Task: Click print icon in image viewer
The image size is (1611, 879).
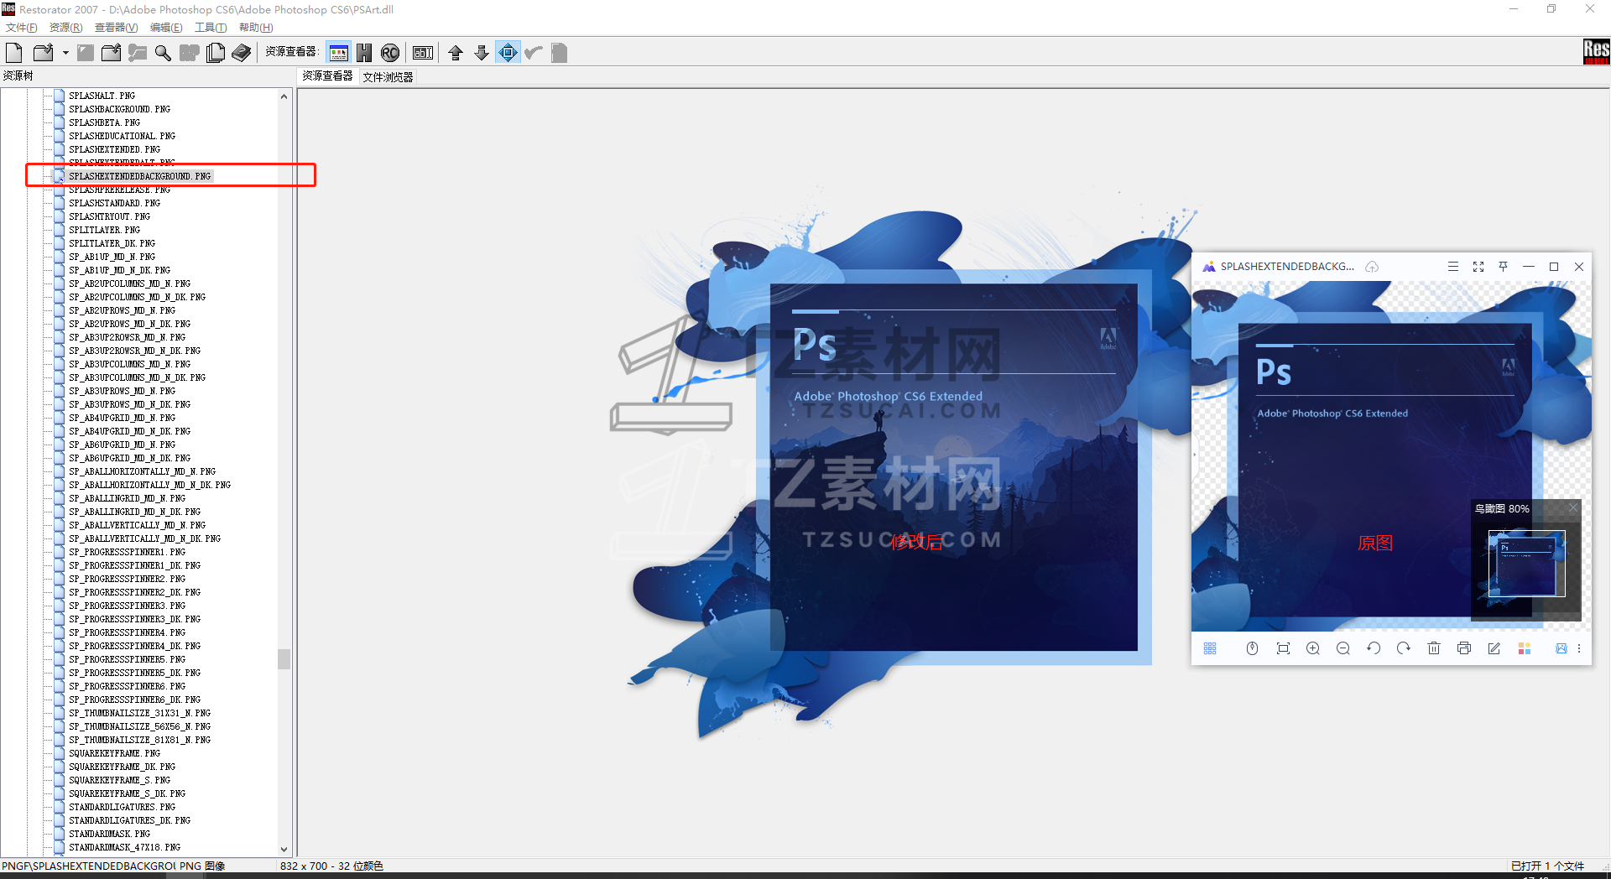Action: [1464, 648]
